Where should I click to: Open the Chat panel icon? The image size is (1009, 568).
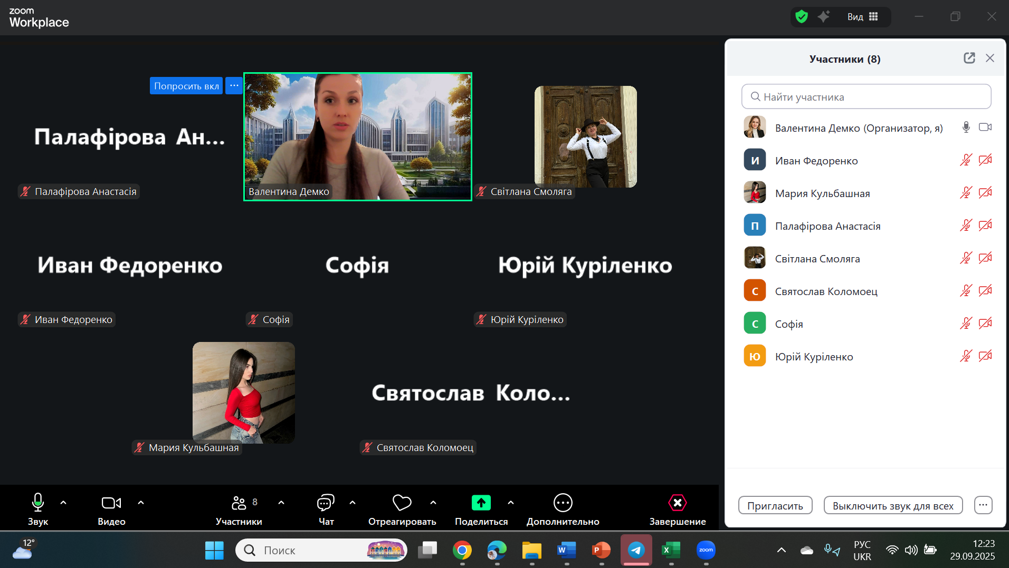click(x=326, y=503)
